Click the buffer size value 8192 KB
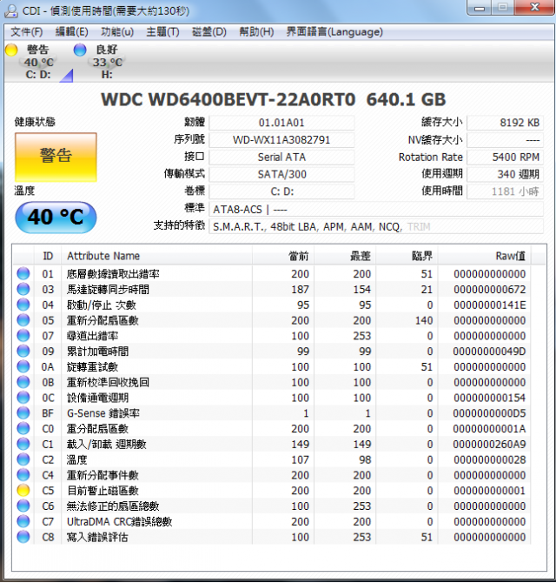The height and width of the screenshot is (583, 556). click(505, 123)
